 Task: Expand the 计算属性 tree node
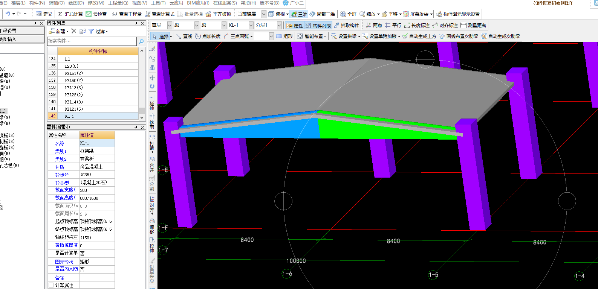[51, 285]
